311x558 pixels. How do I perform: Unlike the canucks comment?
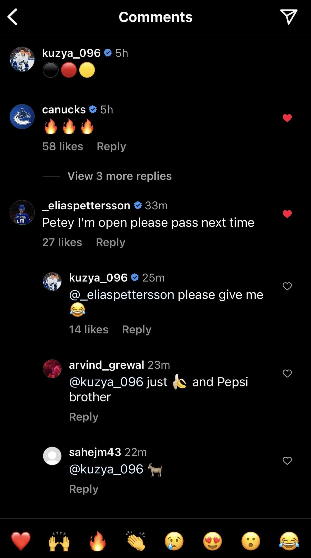pos(287,118)
